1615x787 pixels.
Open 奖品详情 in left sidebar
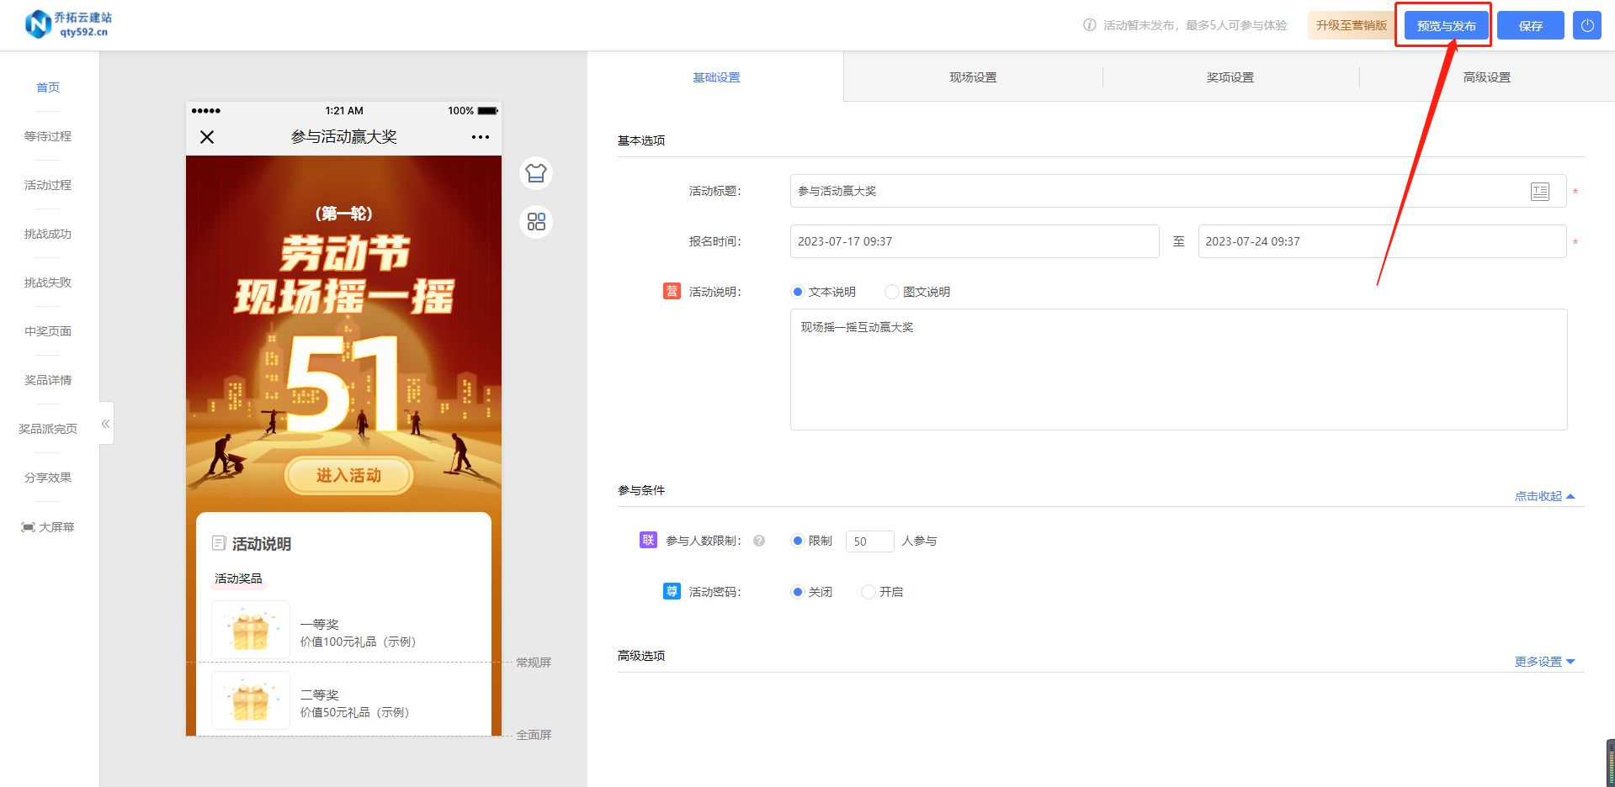48,380
